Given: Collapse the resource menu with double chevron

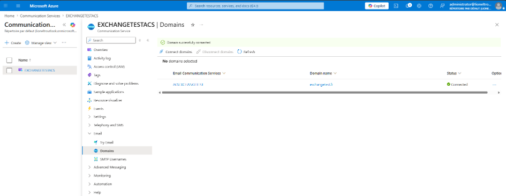Looking at the screenshot, I should (147, 40).
